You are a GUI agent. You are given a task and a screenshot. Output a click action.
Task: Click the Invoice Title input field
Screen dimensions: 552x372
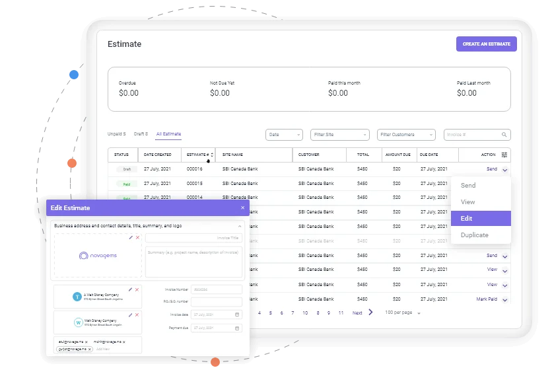[193, 238]
